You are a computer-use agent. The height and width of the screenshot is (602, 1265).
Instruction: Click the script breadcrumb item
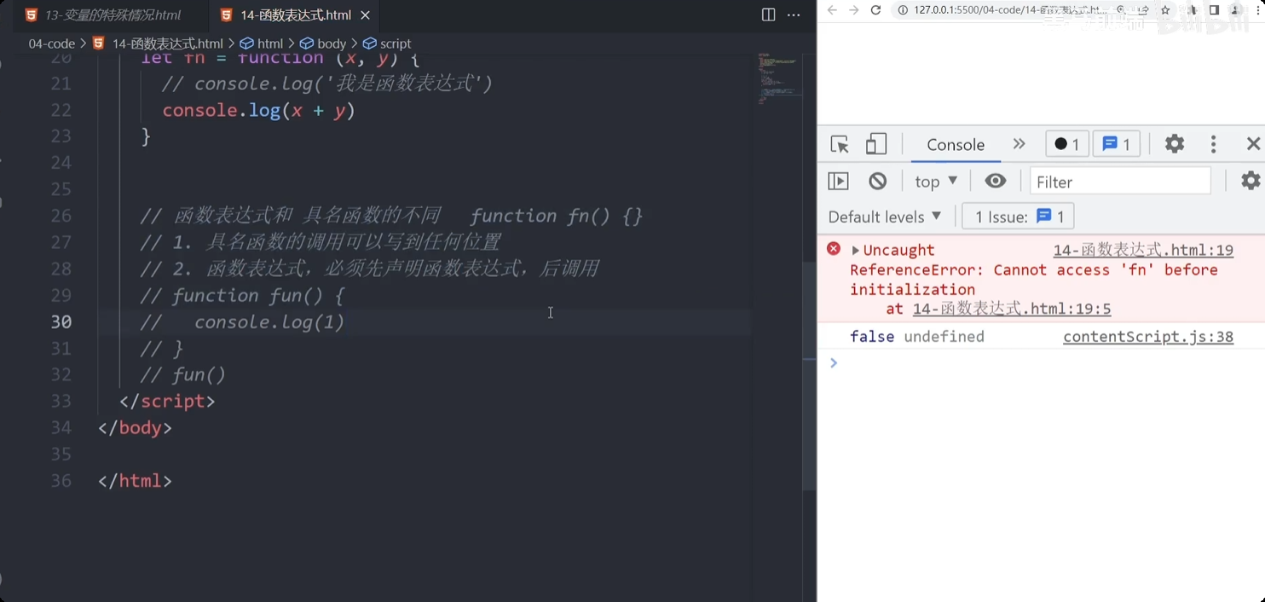click(x=387, y=43)
